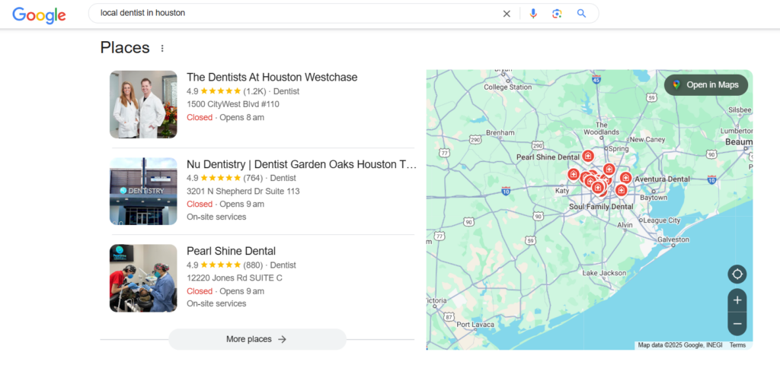Click the Katy label on map

point(562,191)
